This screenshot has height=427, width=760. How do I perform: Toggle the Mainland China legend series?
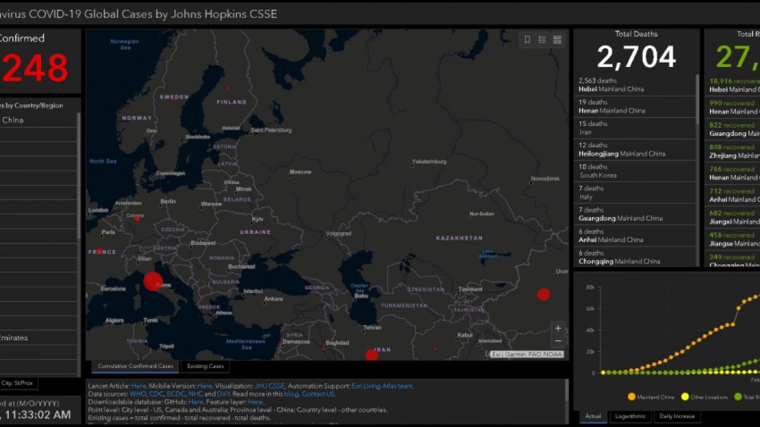pos(650,397)
